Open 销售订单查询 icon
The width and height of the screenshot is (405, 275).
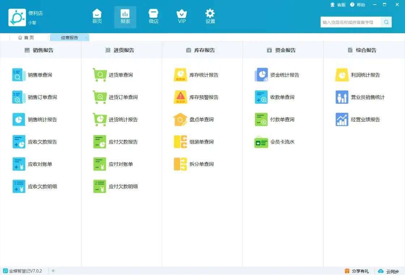(19, 97)
